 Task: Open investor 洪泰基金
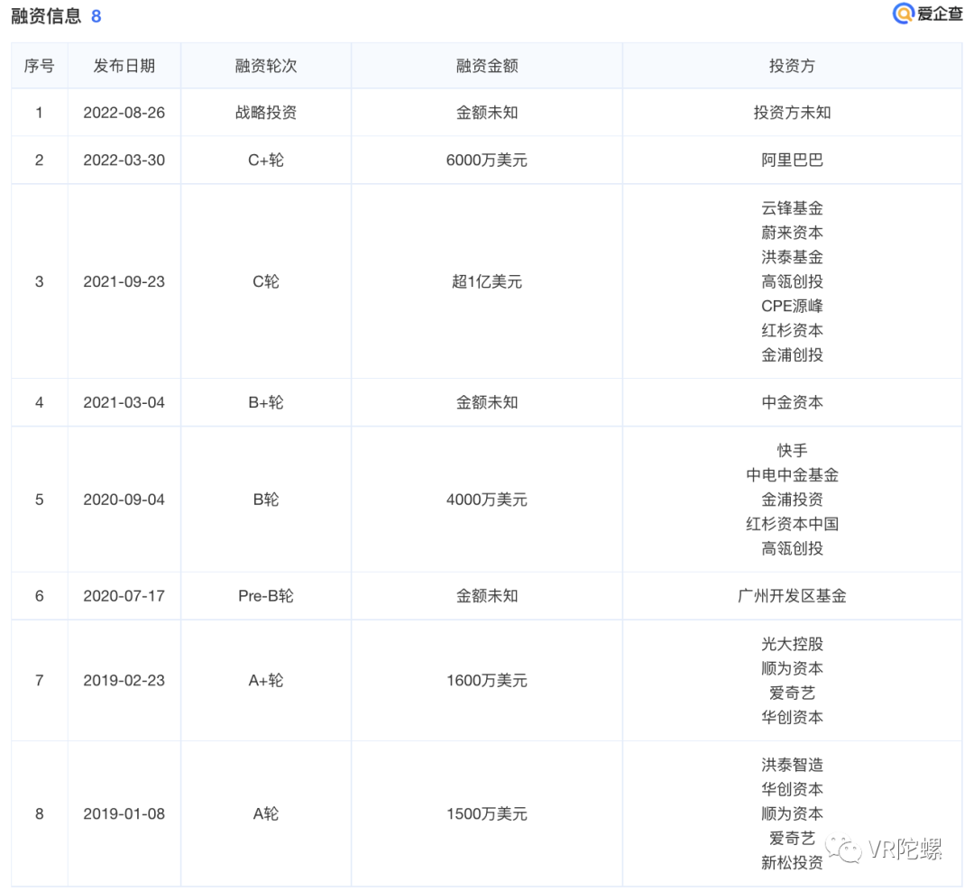click(792, 257)
